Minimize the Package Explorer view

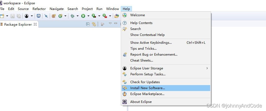point(115,23)
